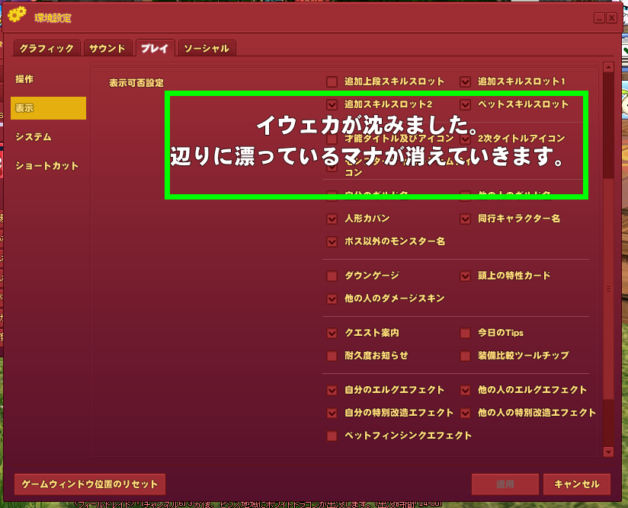Screen dimensions: 628x508
Task: Enable 今日のTips checkbox
Action: pos(465,333)
